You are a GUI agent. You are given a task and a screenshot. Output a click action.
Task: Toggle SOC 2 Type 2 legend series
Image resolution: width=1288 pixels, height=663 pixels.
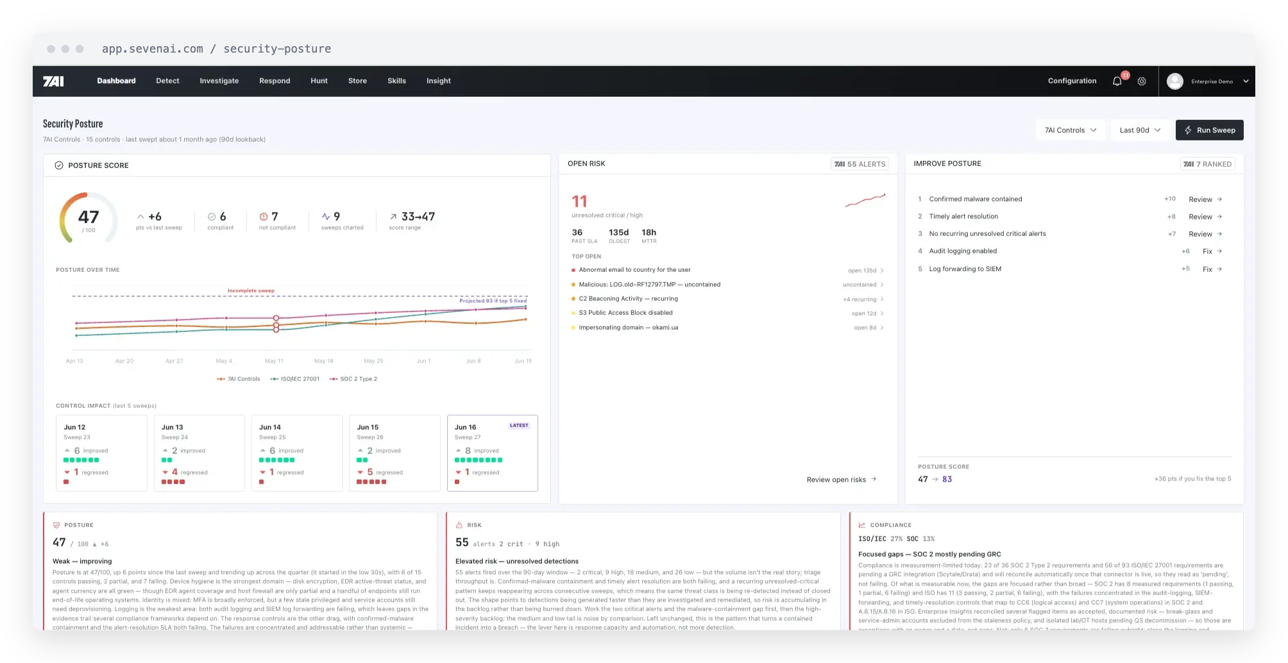click(x=353, y=379)
